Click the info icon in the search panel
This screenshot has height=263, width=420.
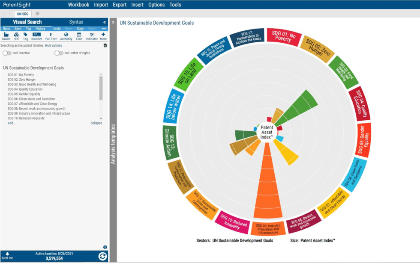pyautogui.click(x=105, y=247)
